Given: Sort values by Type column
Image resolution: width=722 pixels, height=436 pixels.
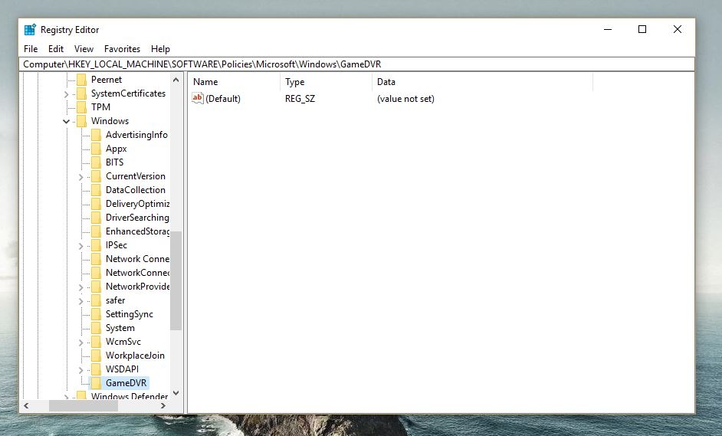Looking at the screenshot, I should (326, 82).
